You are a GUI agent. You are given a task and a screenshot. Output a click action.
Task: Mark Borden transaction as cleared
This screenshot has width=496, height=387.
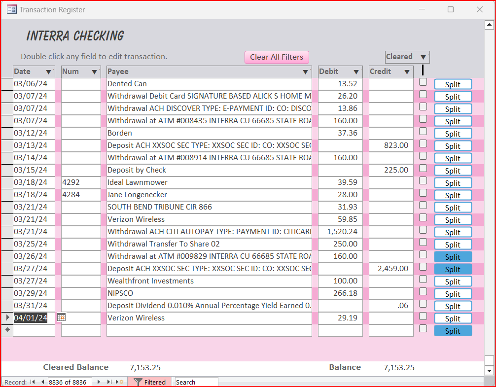423,132
